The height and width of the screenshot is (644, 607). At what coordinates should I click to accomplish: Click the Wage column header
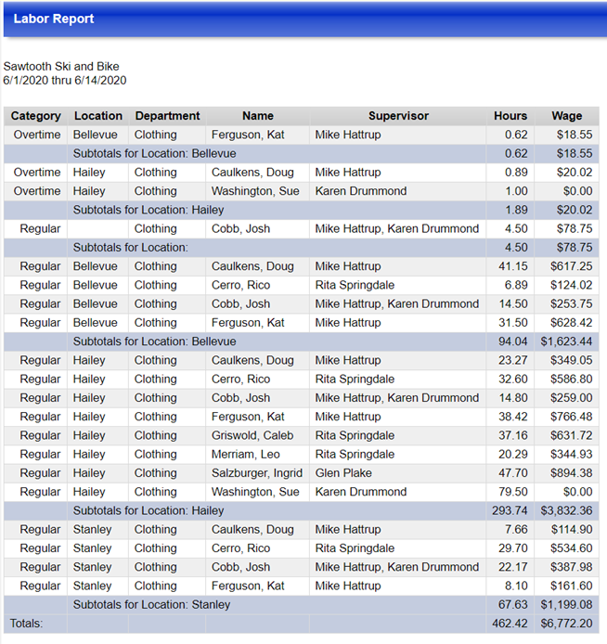click(566, 116)
